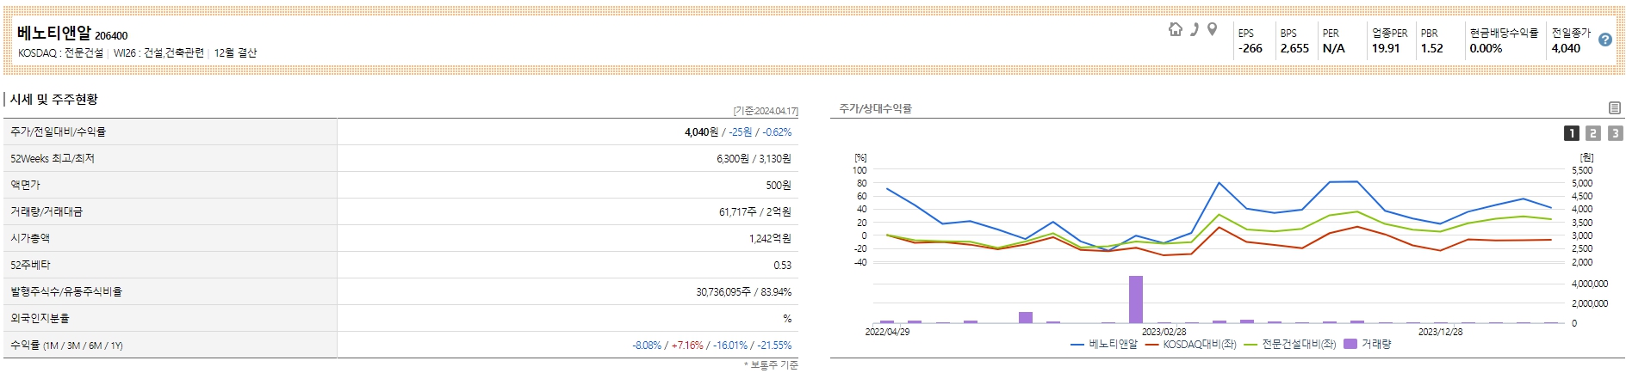Click row label 시가총액
The width and height of the screenshot is (1626, 373).
coord(30,238)
